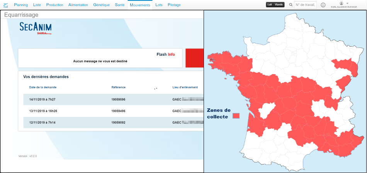Click the SecAnim logo
The width and height of the screenshot is (367, 173).
point(36,28)
